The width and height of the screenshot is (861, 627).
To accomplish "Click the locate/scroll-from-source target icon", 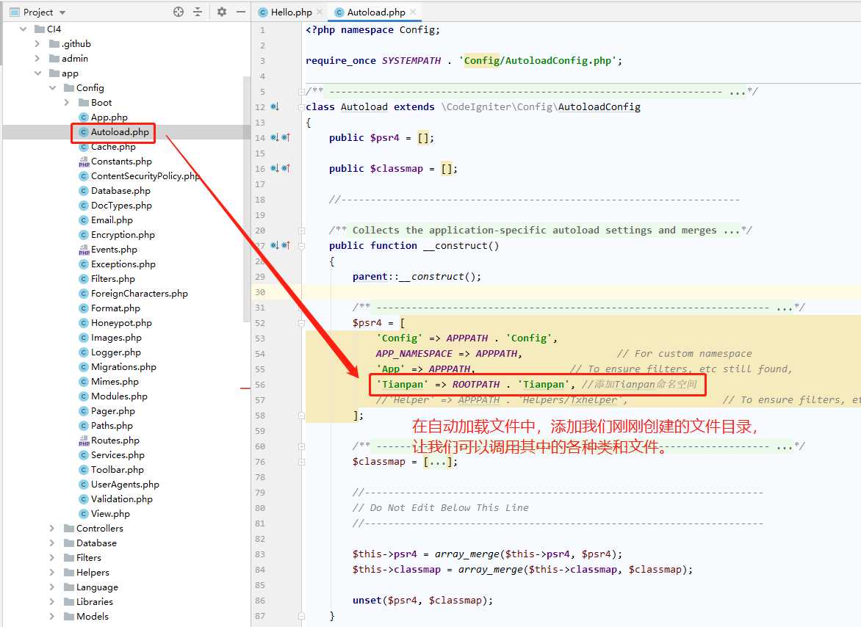I will [x=179, y=12].
